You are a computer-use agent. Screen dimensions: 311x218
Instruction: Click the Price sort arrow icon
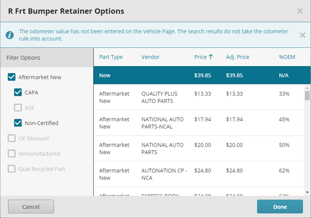point(211,57)
